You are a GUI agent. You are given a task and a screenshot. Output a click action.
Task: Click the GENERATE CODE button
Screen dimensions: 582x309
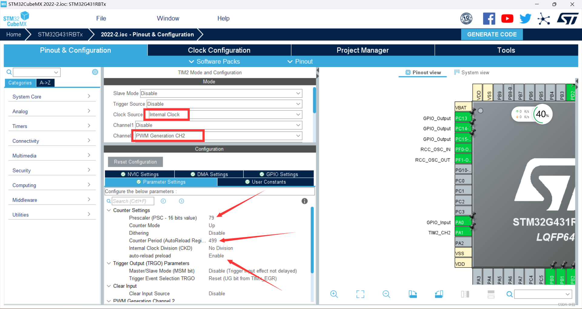pos(492,35)
